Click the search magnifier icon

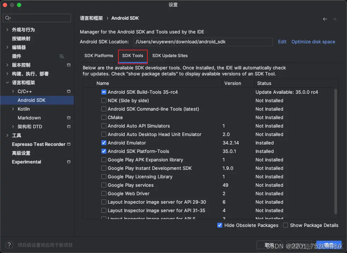[x=7, y=18]
